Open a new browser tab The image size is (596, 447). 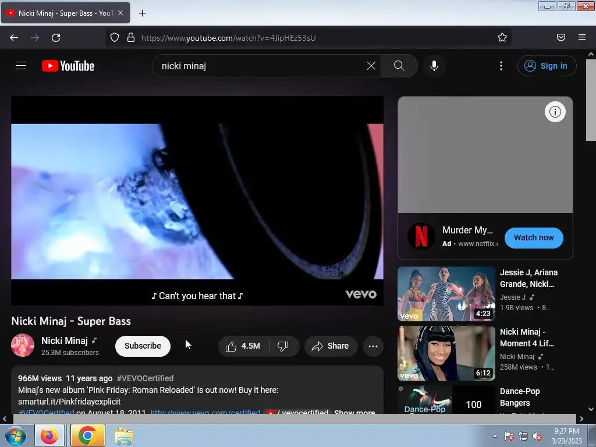(142, 13)
